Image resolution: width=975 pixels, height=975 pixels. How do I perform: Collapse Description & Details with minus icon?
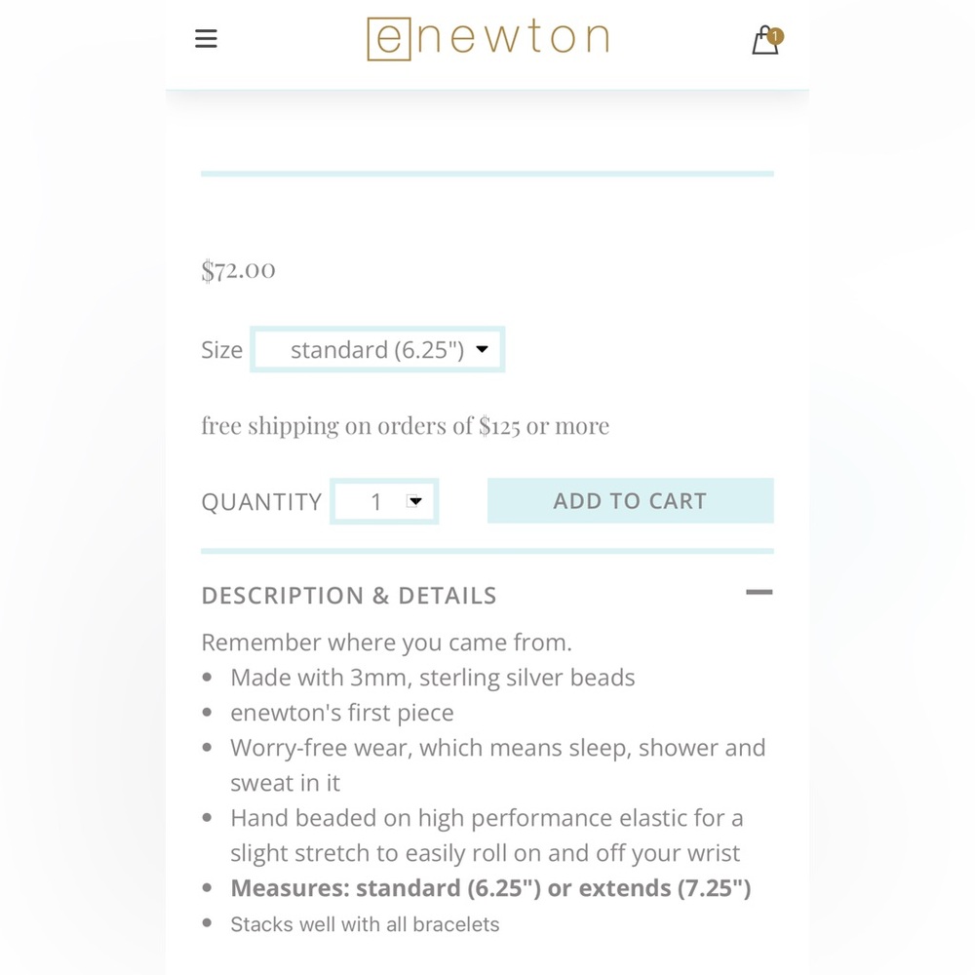pos(760,592)
